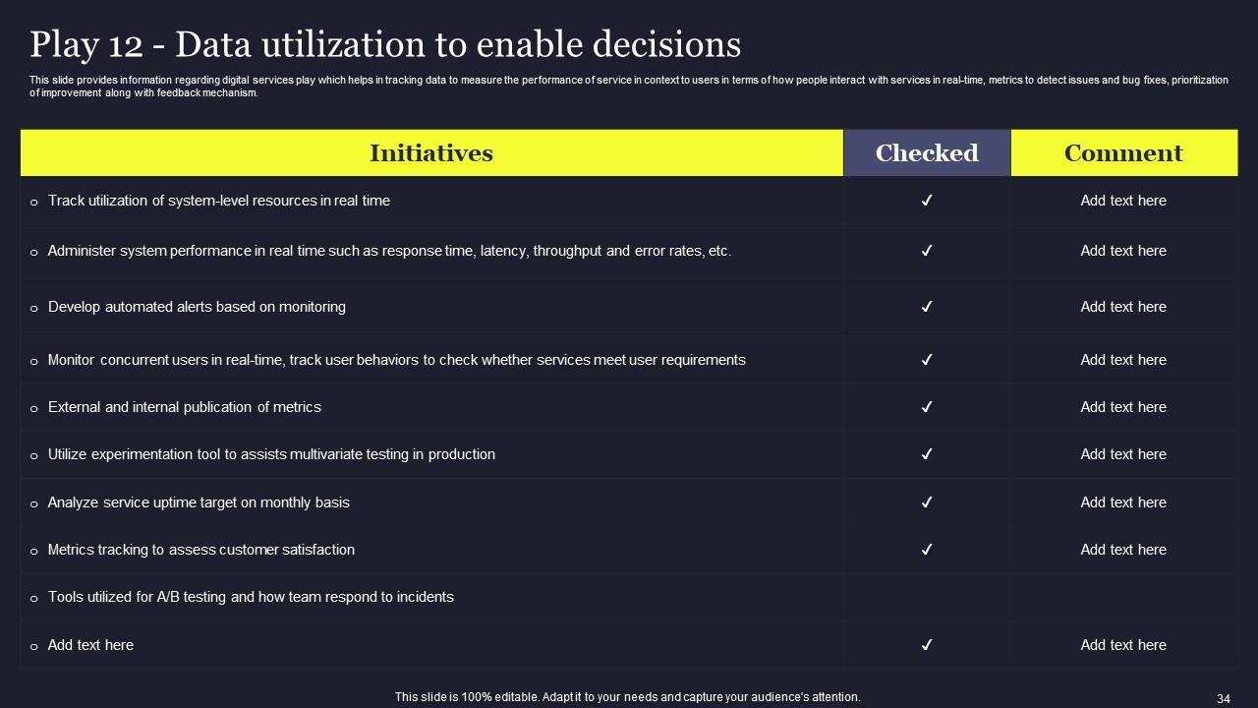
Task: Select the Checked column header
Action: coord(926,153)
